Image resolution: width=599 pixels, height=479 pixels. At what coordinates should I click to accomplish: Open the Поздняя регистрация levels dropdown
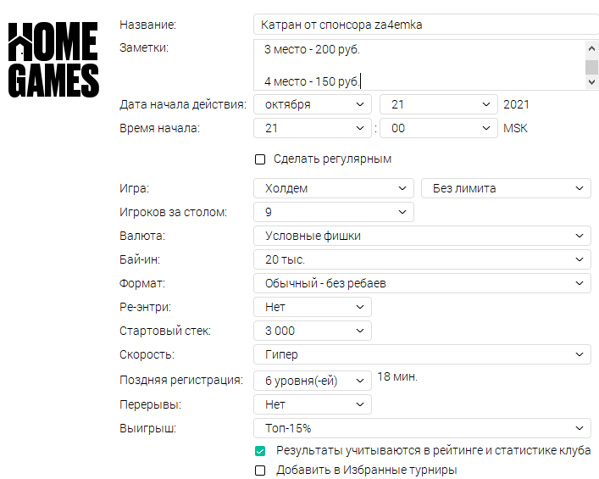[313, 381]
